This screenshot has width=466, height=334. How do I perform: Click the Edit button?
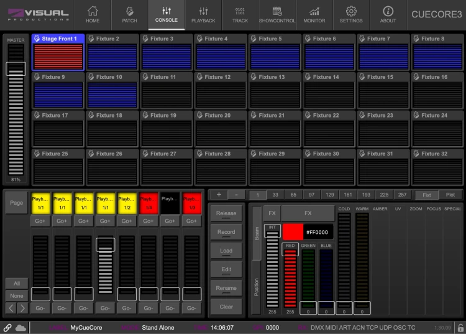coord(226,270)
